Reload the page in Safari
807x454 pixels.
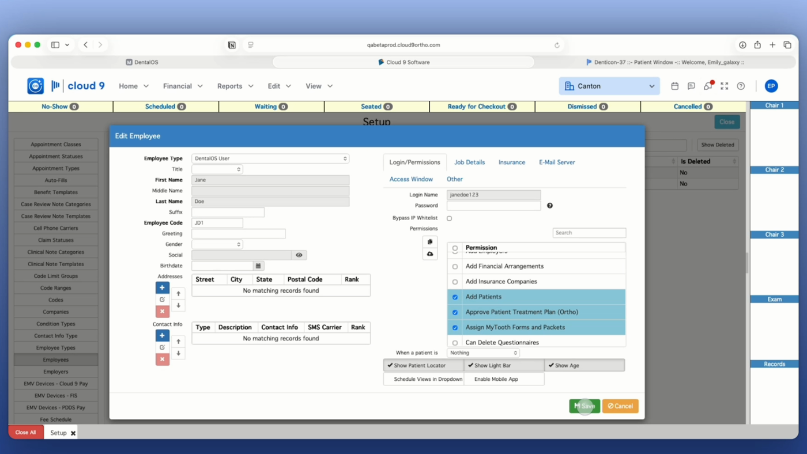pyautogui.click(x=557, y=45)
